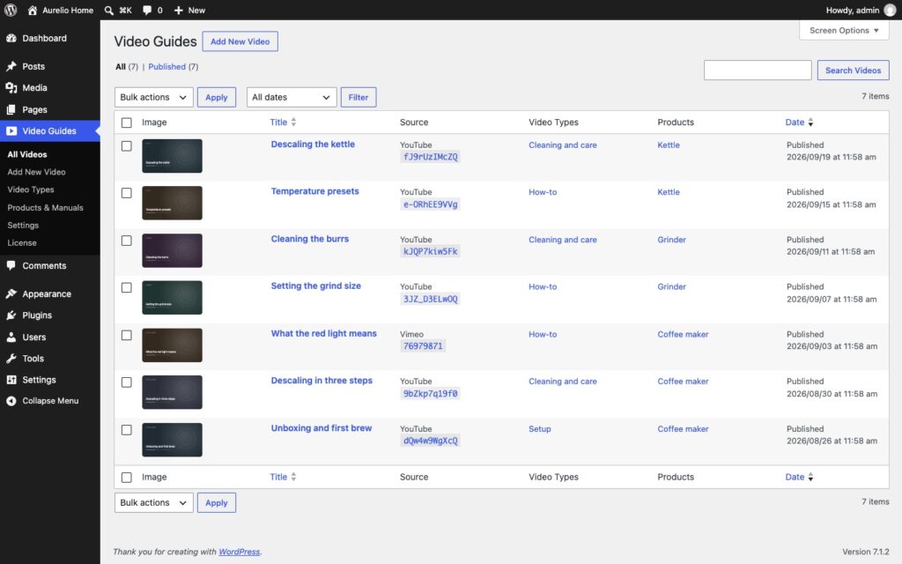Click the Grinder product link for Cleaning the burrs
902x564 pixels.
(671, 240)
